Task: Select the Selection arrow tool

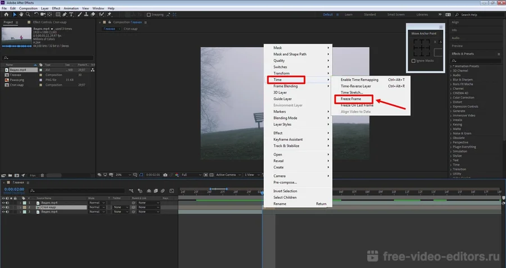Action: click(15, 15)
